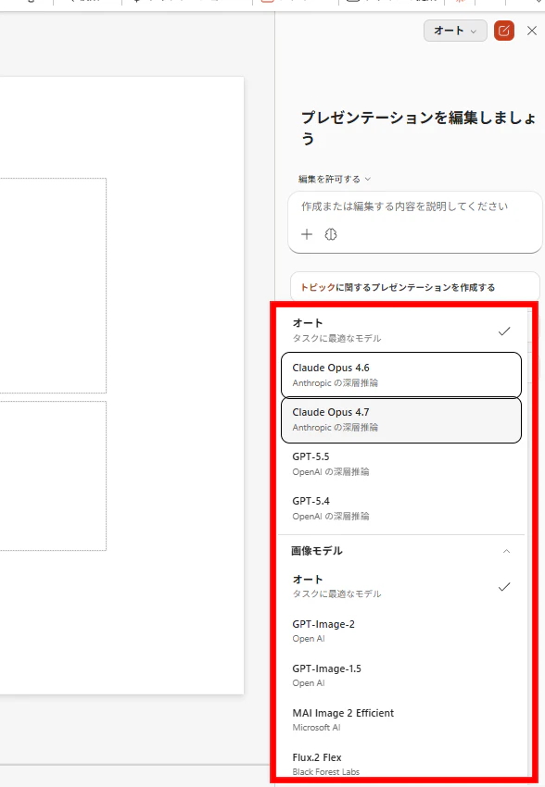Select the GPT-5.4 model
Screen dimensions: 545x787
[402, 508]
